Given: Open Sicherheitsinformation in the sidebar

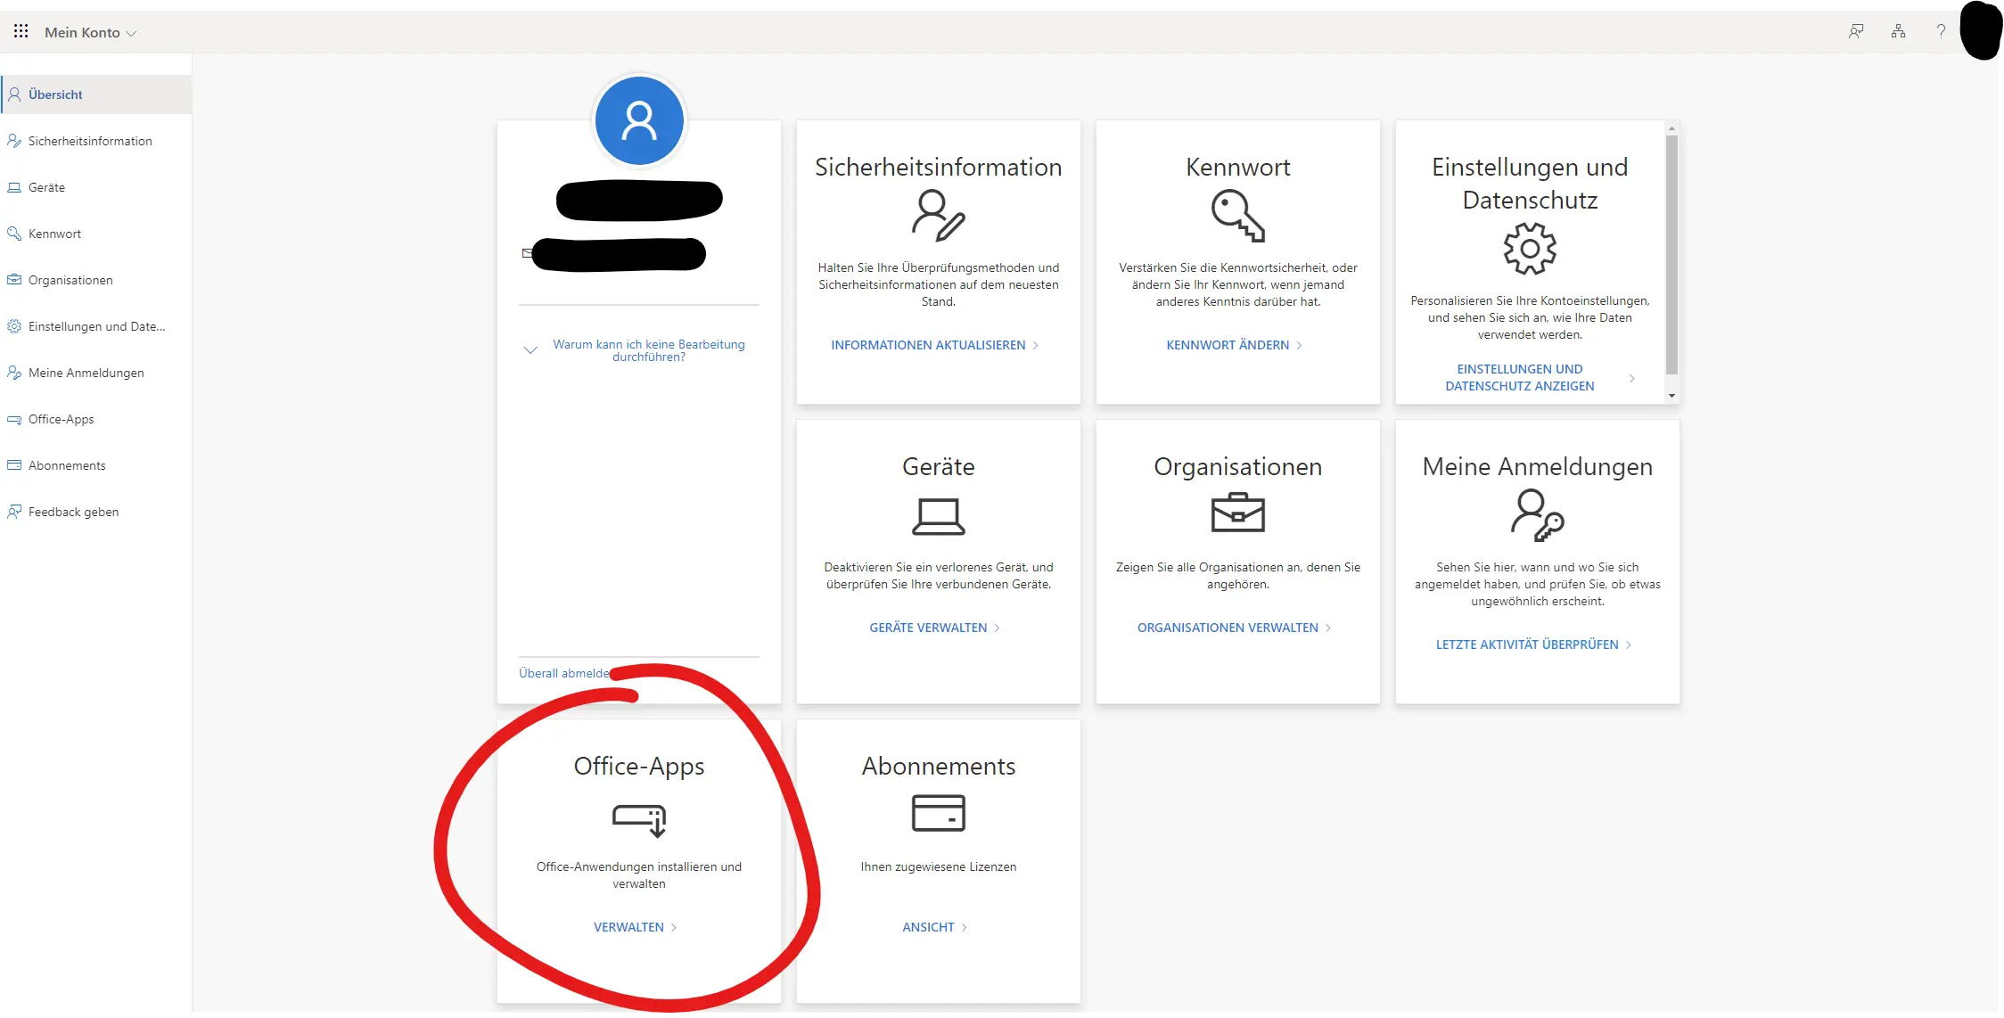Looking at the screenshot, I should pos(90,141).
